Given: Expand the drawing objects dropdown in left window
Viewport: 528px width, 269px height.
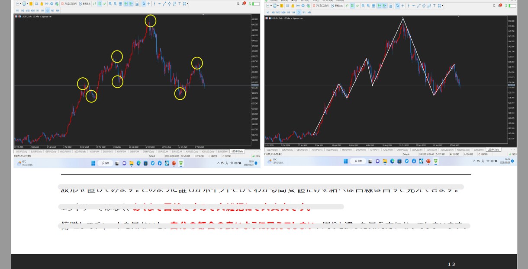Looking at the screenshot, I should point(186,4).
